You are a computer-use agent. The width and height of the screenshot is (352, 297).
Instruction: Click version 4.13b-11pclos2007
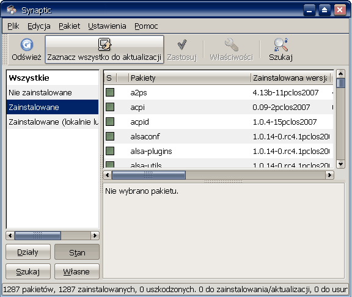coord(285,92)
